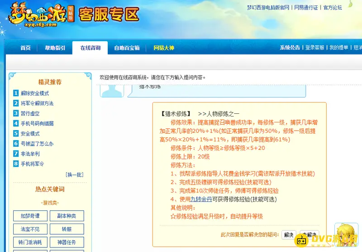Open the 手机将军令 recommendation

32,164
